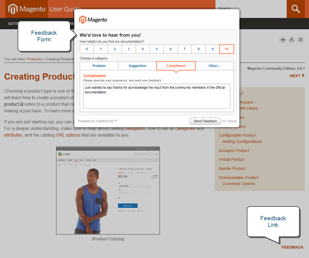This screenshot has width=309, height=258.
Task: Select rating 0
Action: click(87, 49)
